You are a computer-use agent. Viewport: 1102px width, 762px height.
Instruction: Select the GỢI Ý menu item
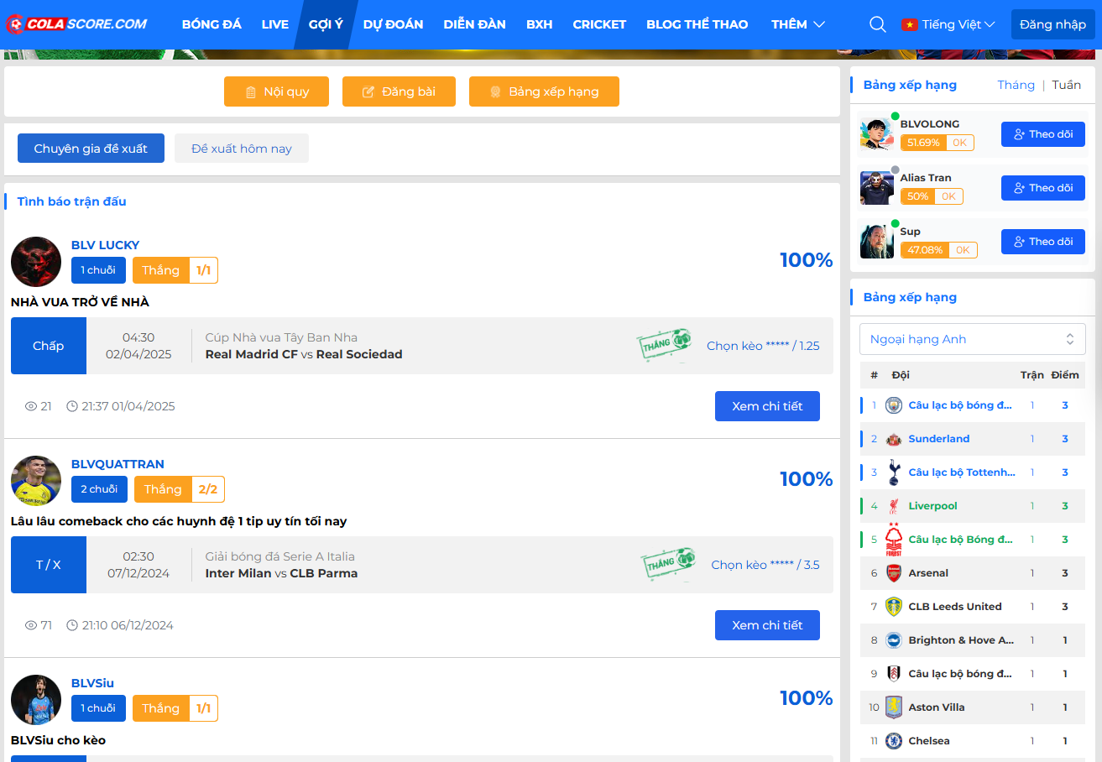coord(326,24)
